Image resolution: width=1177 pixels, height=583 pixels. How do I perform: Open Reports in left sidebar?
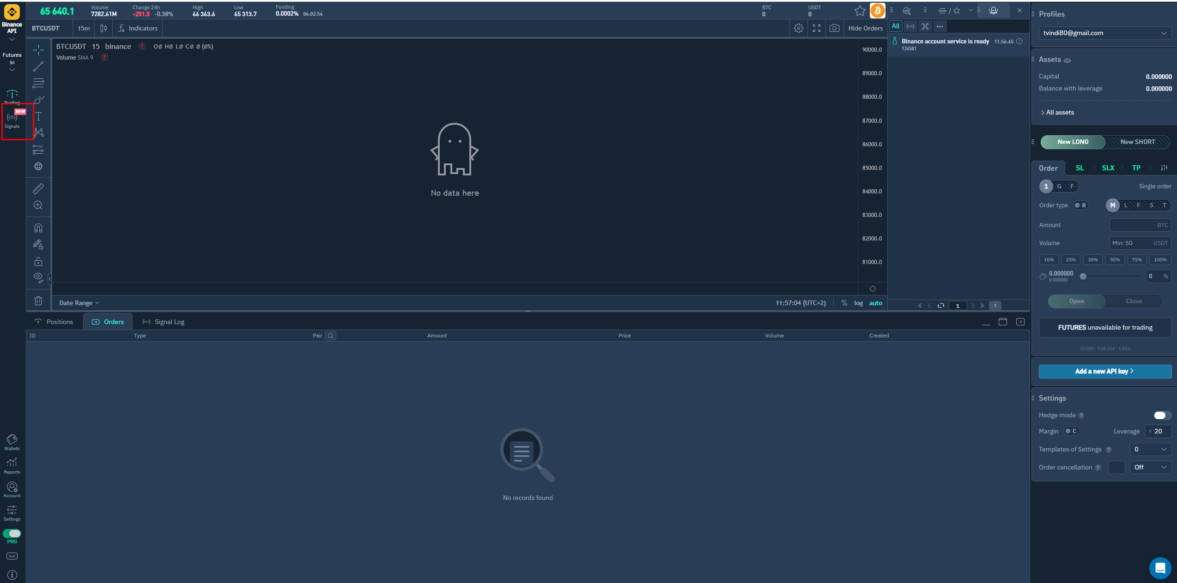[12, 466]
